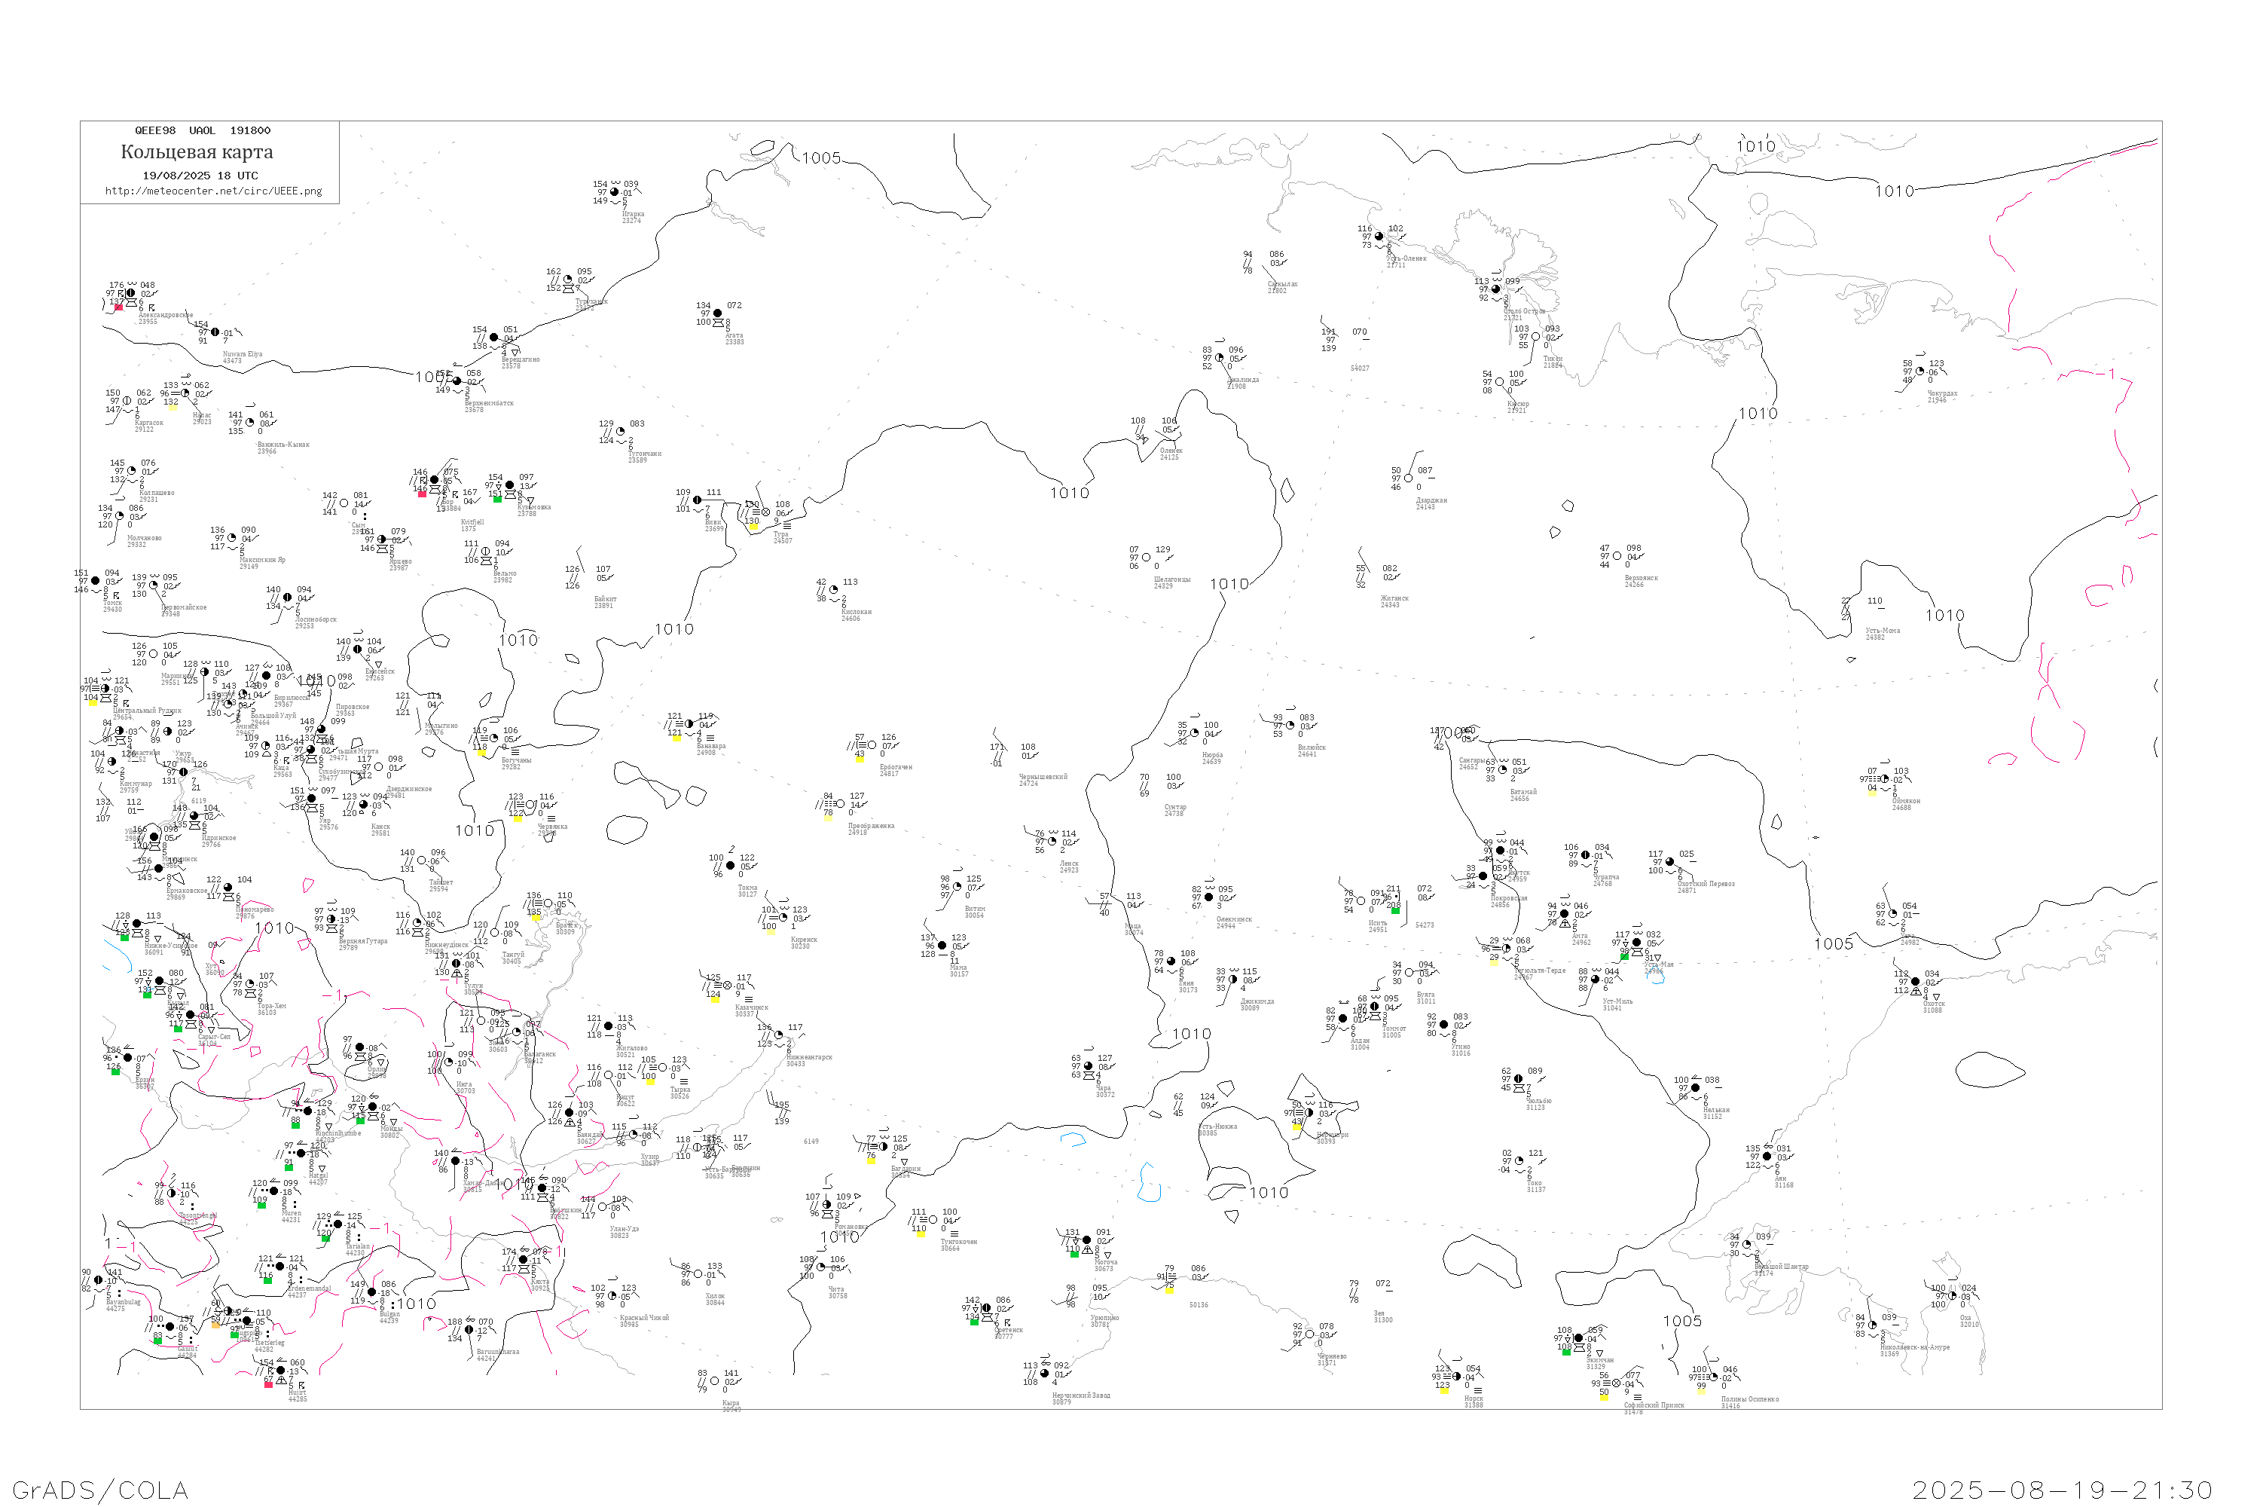Viewport: 2260px width, 1507px height.
Task: Click the Кольцевая карта map title
Action: pyautogui.click(x=197, y=152)
